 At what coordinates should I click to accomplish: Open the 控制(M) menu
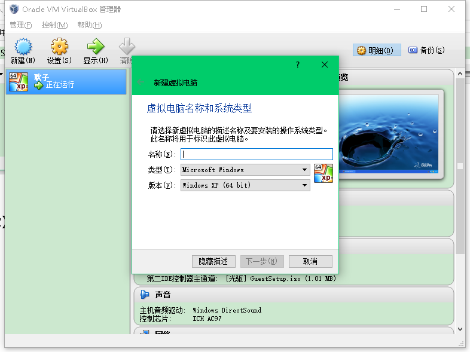click(x=54, y=25)
